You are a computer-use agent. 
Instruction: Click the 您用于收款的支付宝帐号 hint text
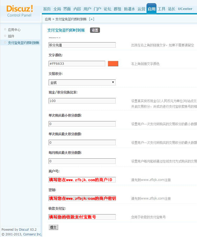pyautogui.click(x=148, y=217)
